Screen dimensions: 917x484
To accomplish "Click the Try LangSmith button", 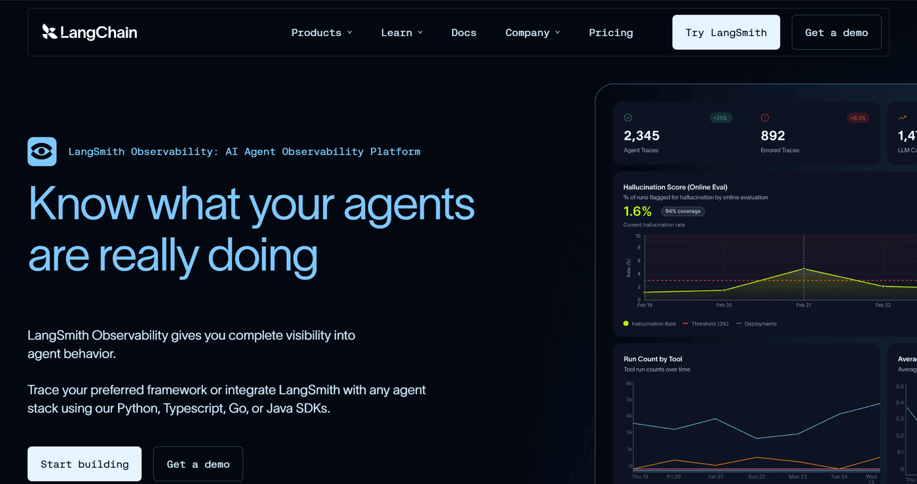I will (726, 32).
